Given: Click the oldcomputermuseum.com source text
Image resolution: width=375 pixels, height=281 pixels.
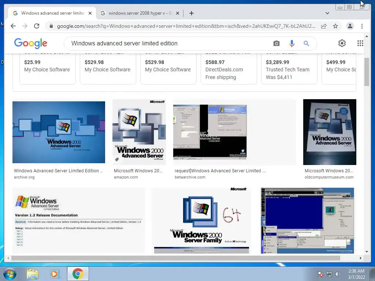Looking at the screenshot, I should click(329, 177).
